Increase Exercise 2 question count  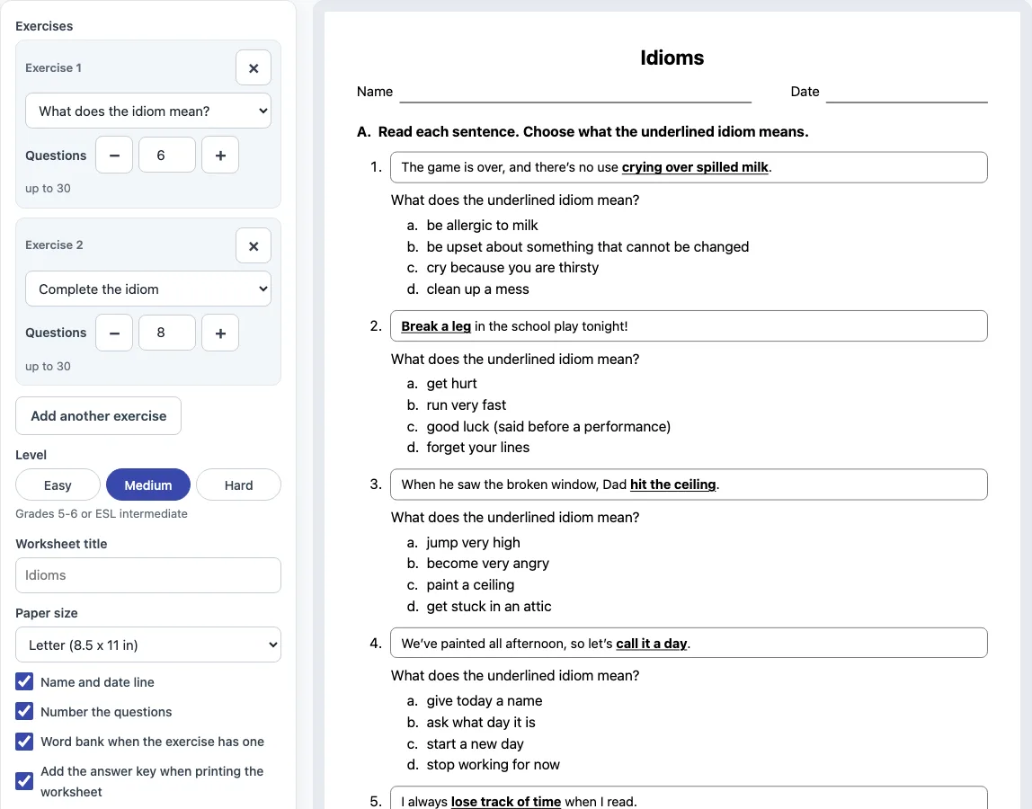click(x=220, y=333)
